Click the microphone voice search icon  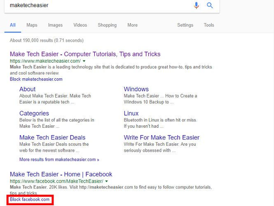(x=197, y=5)
